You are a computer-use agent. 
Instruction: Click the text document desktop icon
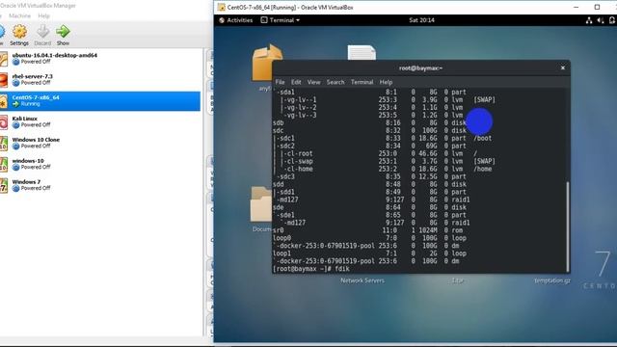(x=362, y=53)
